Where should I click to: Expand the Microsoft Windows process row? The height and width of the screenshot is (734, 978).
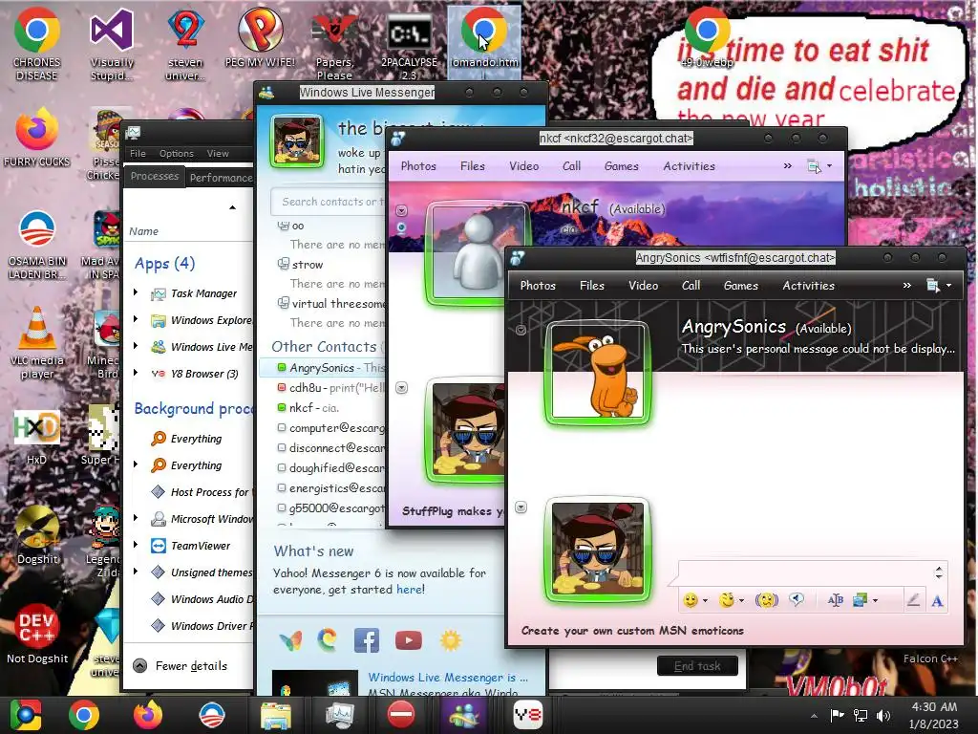[x=136, y=518]
